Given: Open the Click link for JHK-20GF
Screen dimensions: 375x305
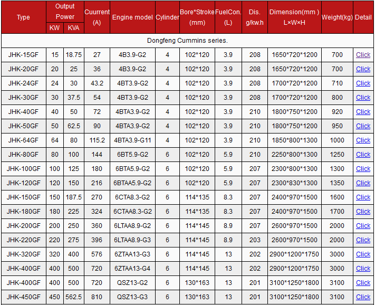Looking at the screenshot, I should (363, 69).
